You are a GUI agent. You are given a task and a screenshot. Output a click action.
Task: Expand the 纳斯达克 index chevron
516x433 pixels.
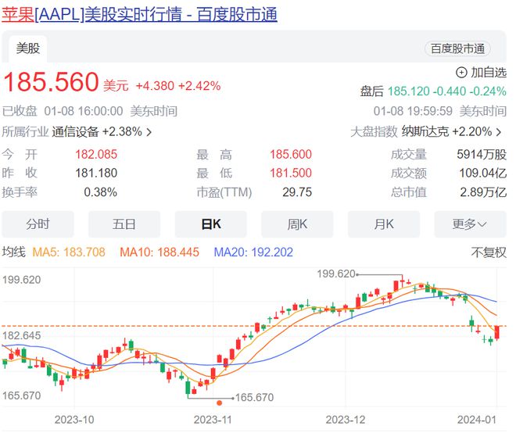coord(499,132)
